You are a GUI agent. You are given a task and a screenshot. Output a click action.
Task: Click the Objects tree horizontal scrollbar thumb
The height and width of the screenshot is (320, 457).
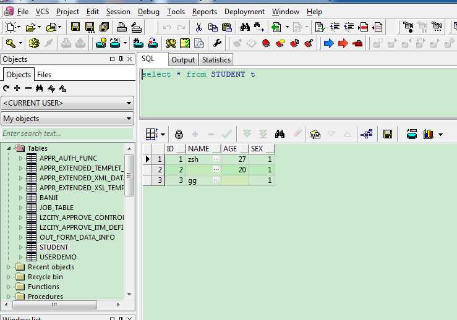54,305
